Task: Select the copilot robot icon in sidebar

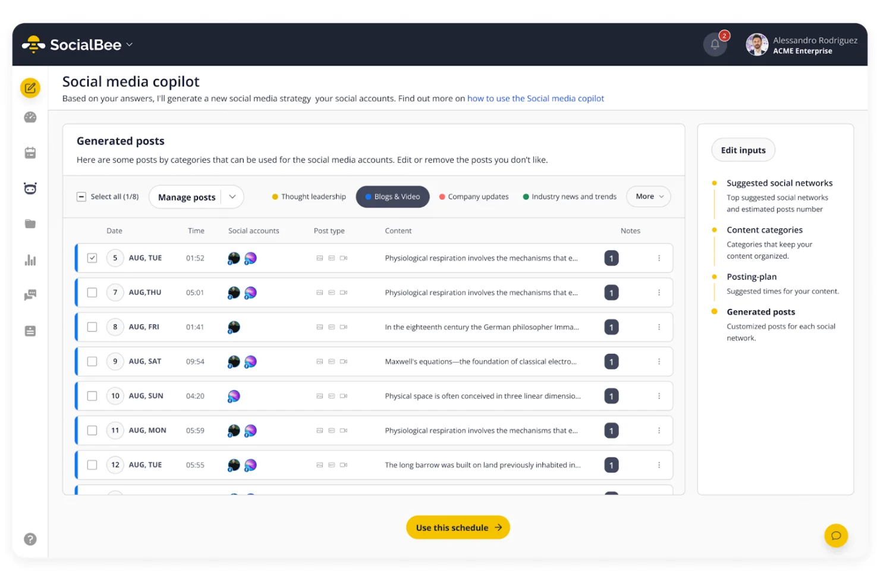Action: tap(30, 189)
